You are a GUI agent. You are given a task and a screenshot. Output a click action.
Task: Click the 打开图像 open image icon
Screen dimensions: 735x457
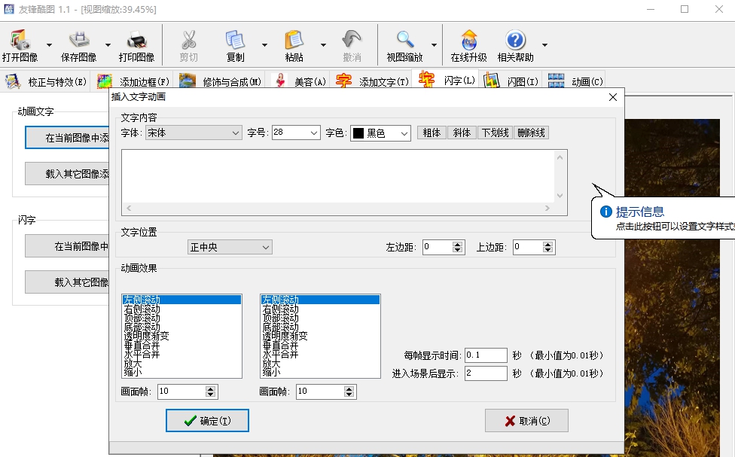click(20, 40)
